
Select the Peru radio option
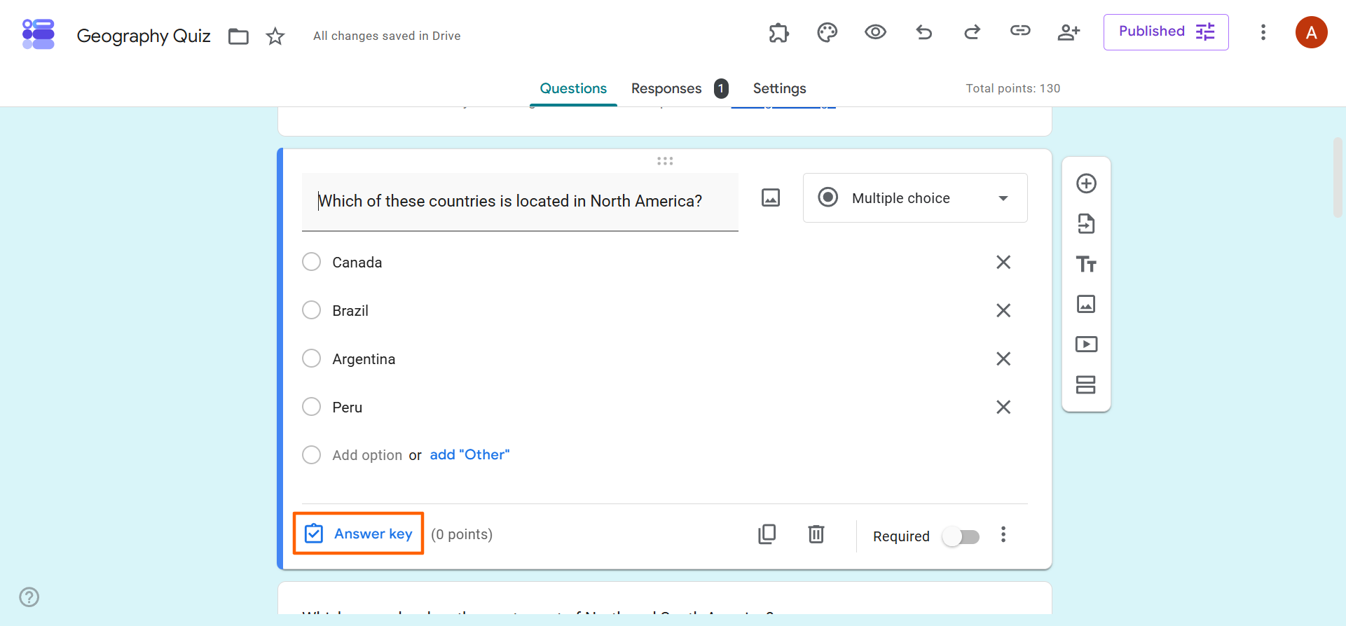coord(311,407)
